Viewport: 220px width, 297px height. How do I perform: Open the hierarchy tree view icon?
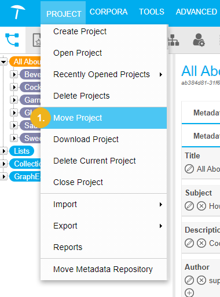click(12, 40)
